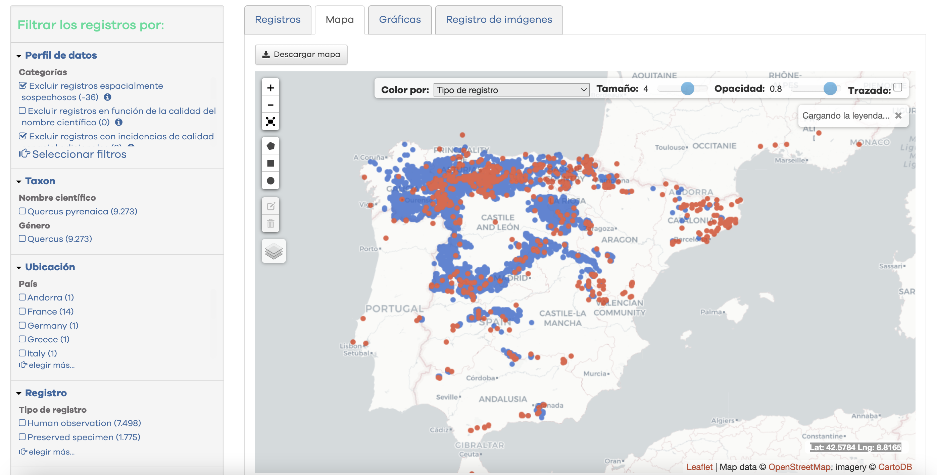Open the Color por dropdown
Image resolution: width=937 pixels, height=475 pixels.
(511, 90)
